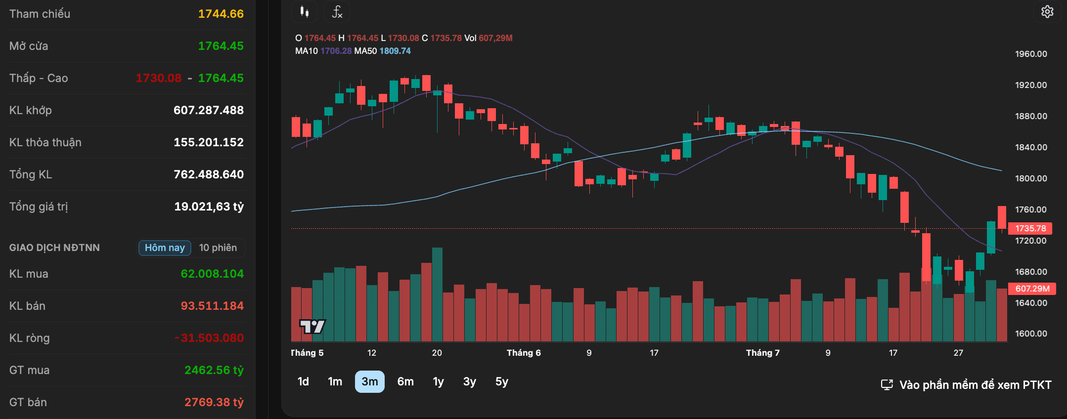Open the candlestick chart type selector

[x=305, y=12]
